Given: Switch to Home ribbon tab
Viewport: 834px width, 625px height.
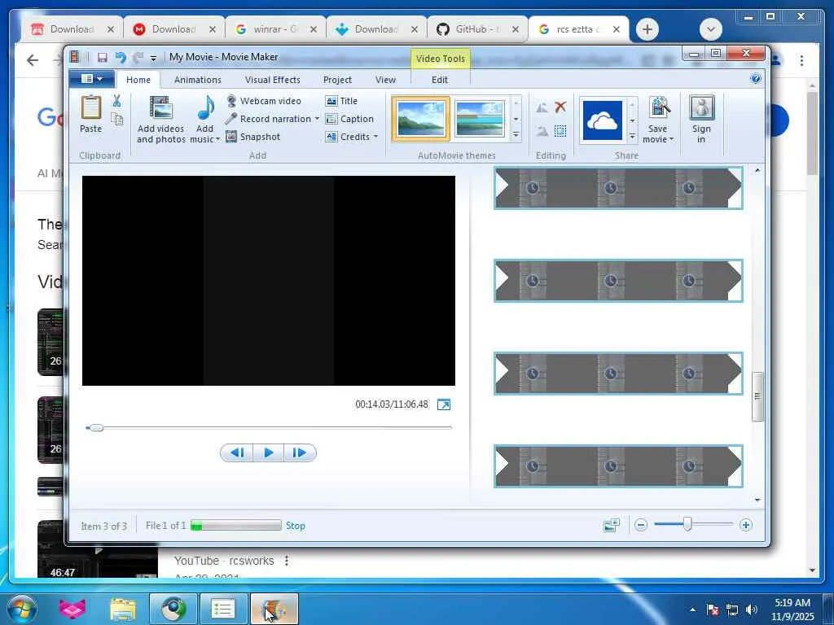Looking at the screenshot, I should (x=138, y=80).
